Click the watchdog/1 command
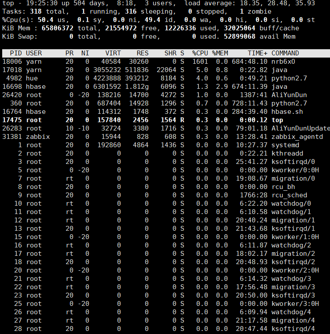 pyautogui.click(x=291, y=212)
